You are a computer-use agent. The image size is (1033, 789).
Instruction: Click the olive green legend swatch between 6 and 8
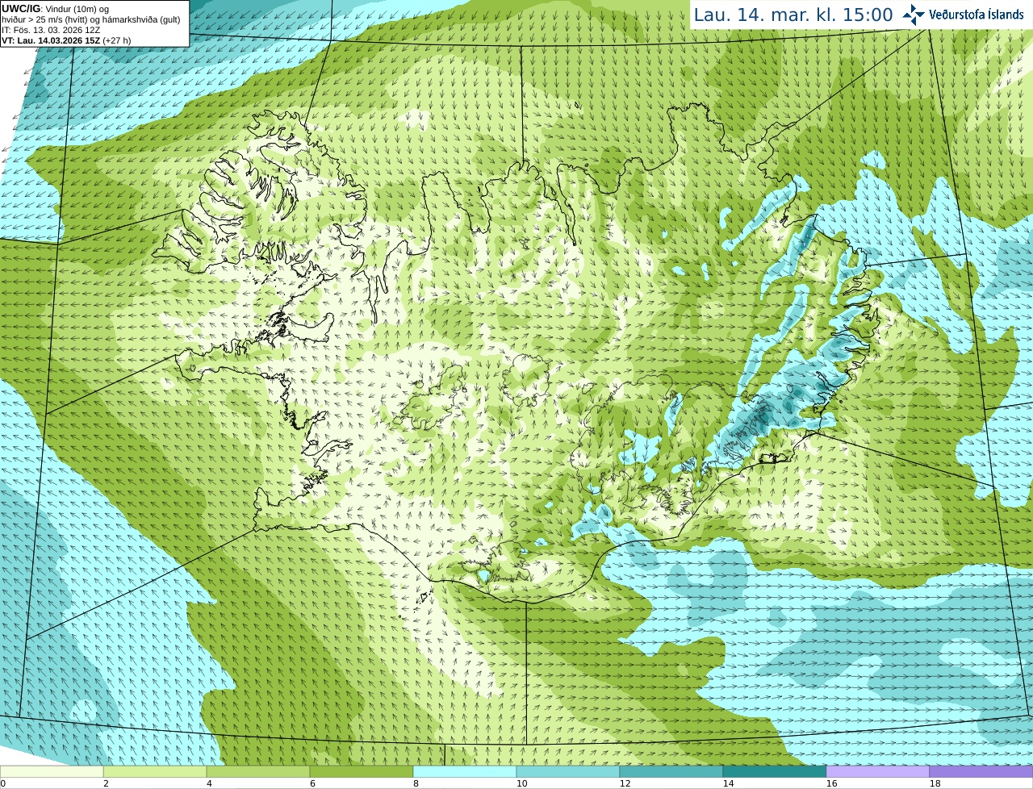pos(362,771)
